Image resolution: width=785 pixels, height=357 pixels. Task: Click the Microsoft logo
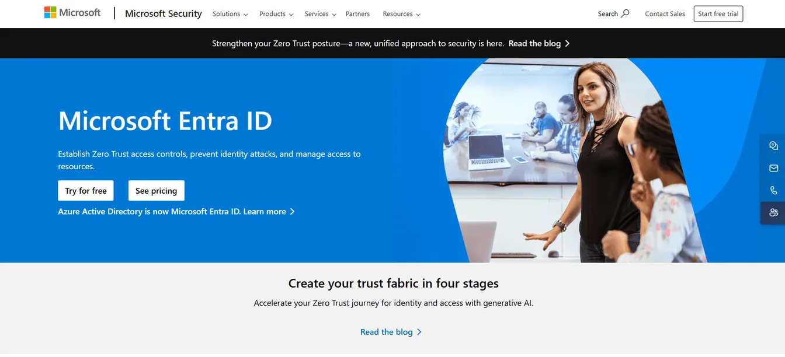(72, 13)
